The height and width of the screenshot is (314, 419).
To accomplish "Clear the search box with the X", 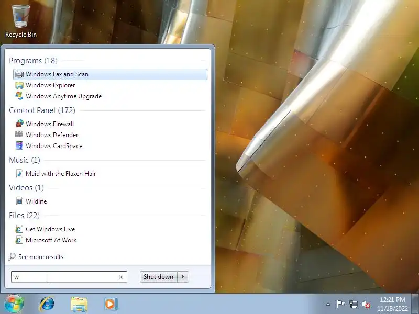I will (120, 277).
